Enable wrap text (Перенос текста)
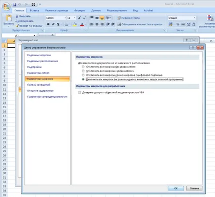The width and height of the screenshot is (215, 197). click(128, 18)
